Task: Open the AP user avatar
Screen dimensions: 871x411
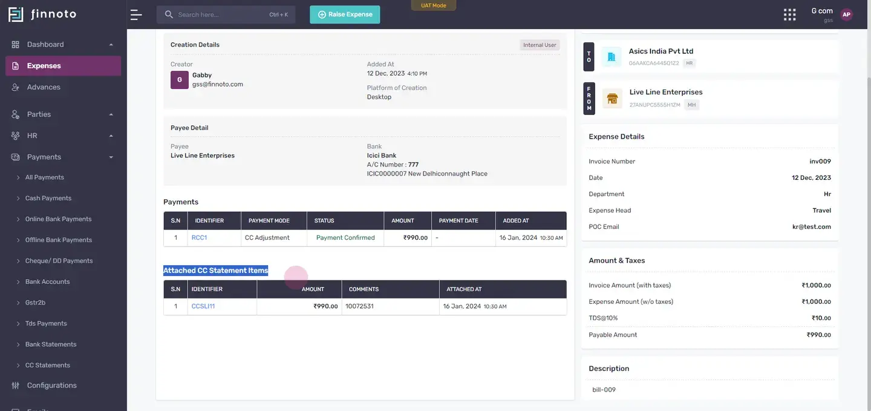Action: [x=846, y=15]
